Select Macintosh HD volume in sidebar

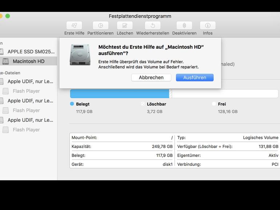point(28,61)
